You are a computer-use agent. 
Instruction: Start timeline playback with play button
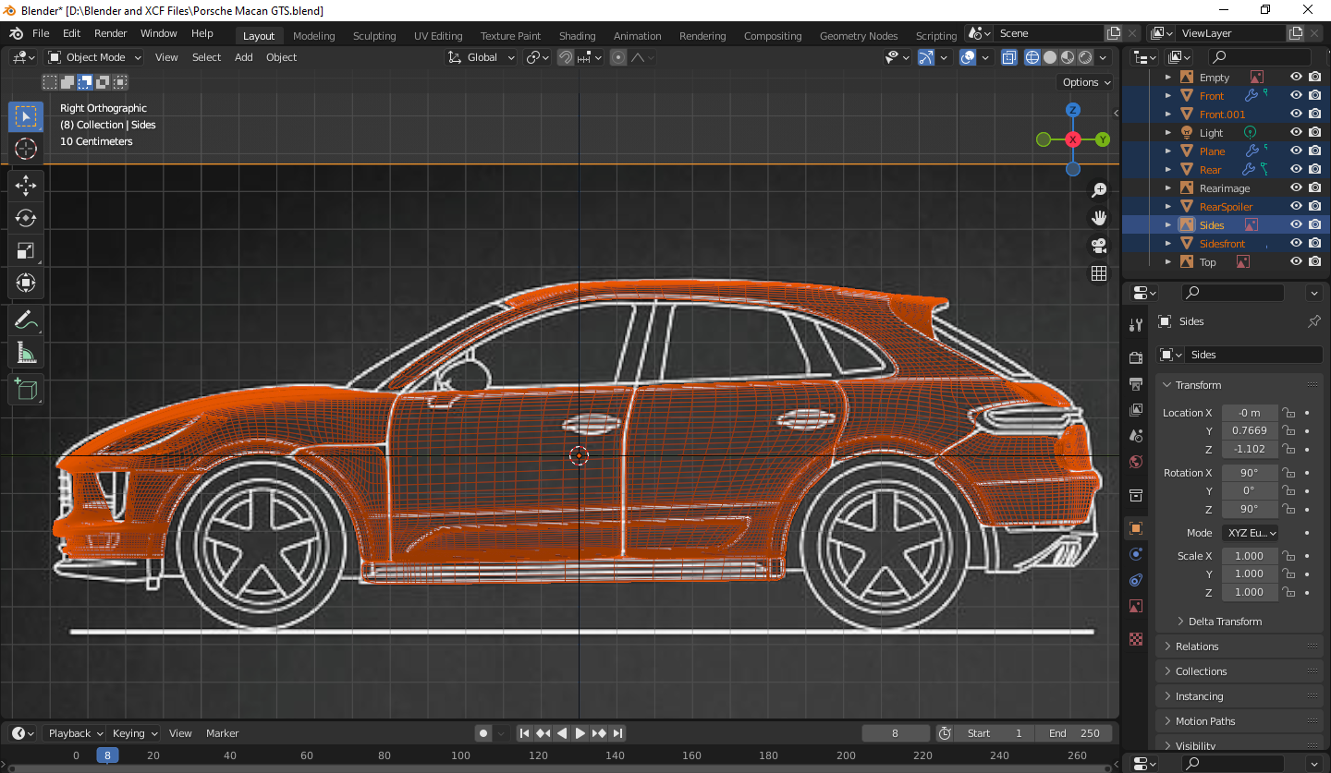pyautogui.click(x=580, y=733)
